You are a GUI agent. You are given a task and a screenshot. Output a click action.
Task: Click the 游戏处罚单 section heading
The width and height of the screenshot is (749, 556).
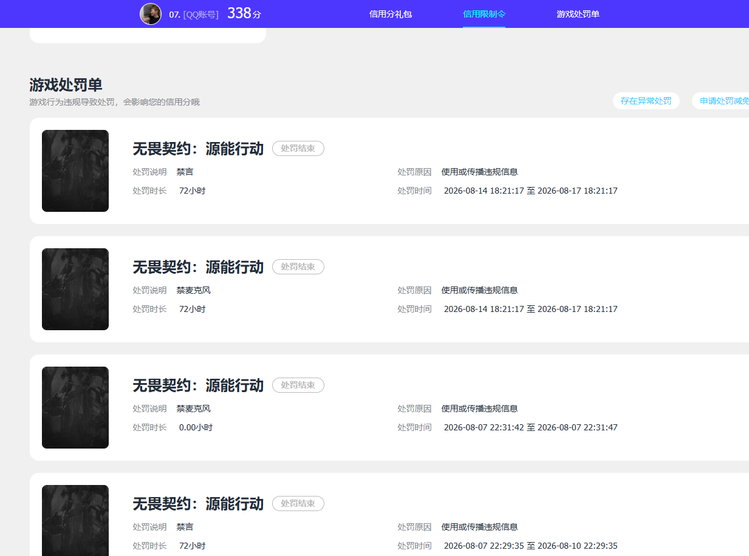pyautogui.click(x=66, y=85)
